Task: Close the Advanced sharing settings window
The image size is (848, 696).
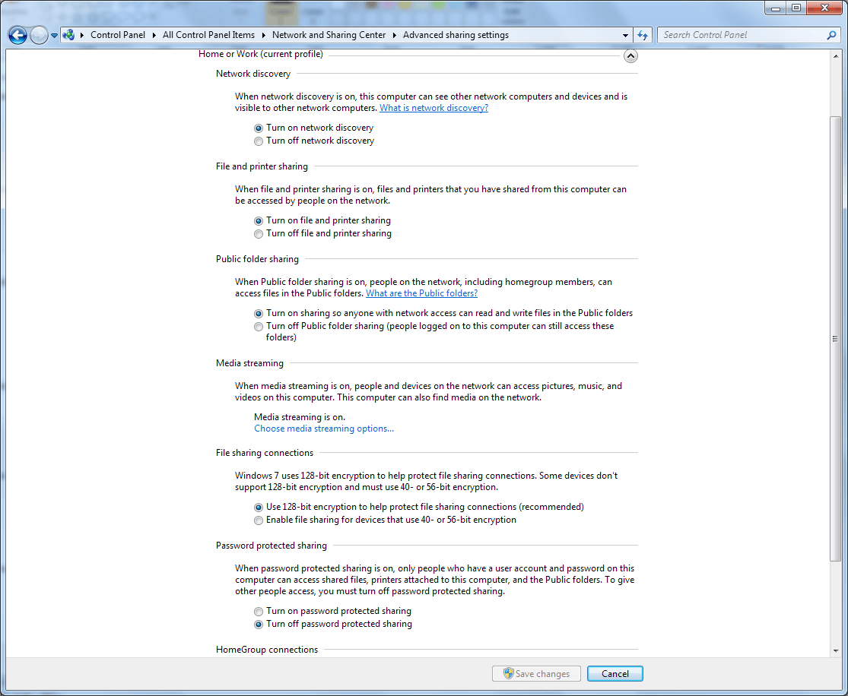Action: [824, 8]
